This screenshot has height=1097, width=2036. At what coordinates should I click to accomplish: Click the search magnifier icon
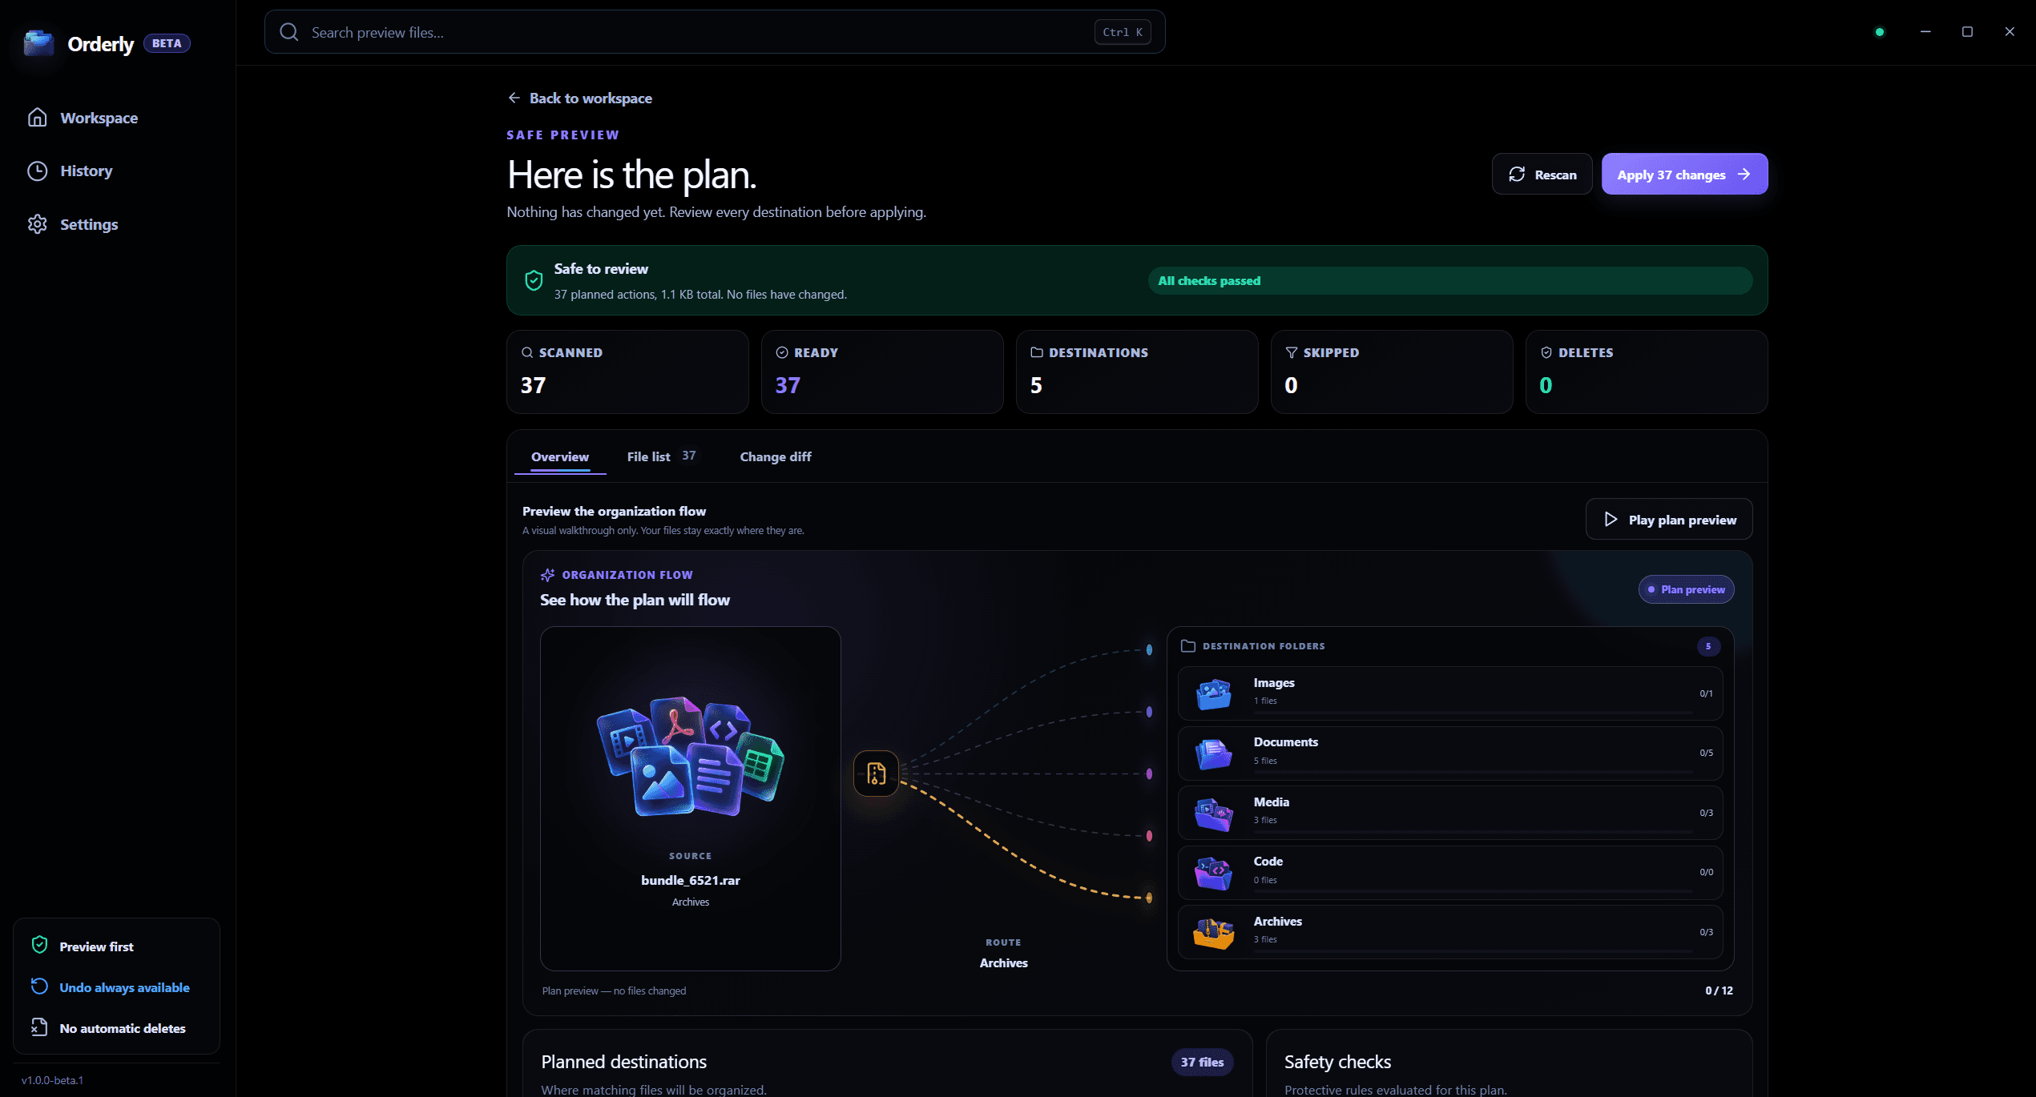point(289,32)
